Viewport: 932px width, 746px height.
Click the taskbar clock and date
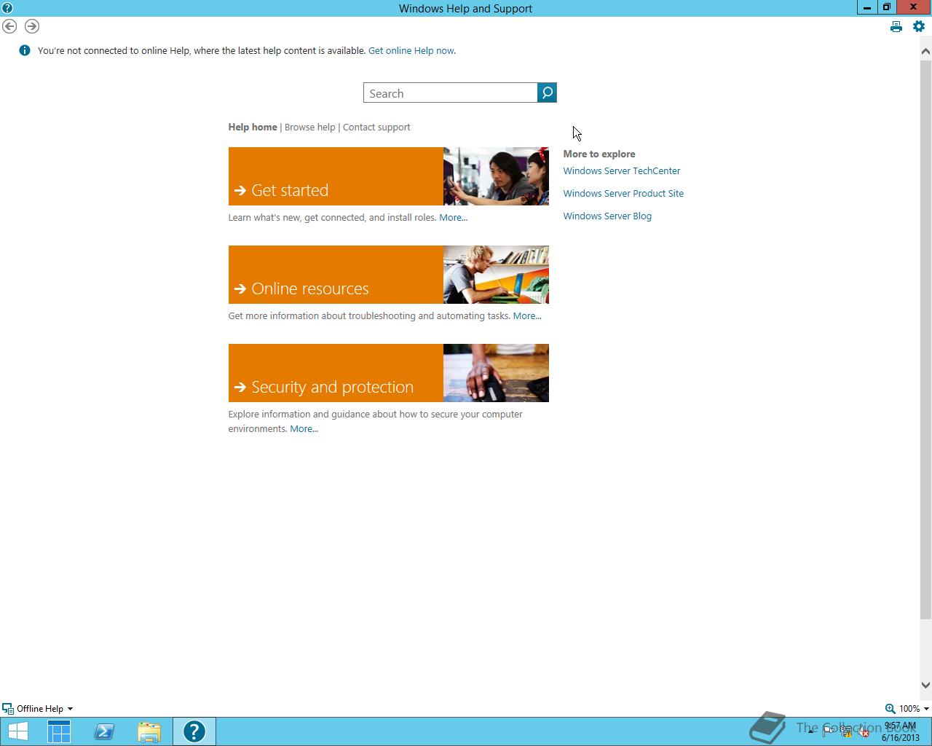901,731
